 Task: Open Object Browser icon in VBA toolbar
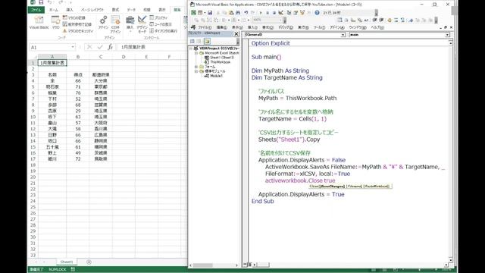(302, 13)
